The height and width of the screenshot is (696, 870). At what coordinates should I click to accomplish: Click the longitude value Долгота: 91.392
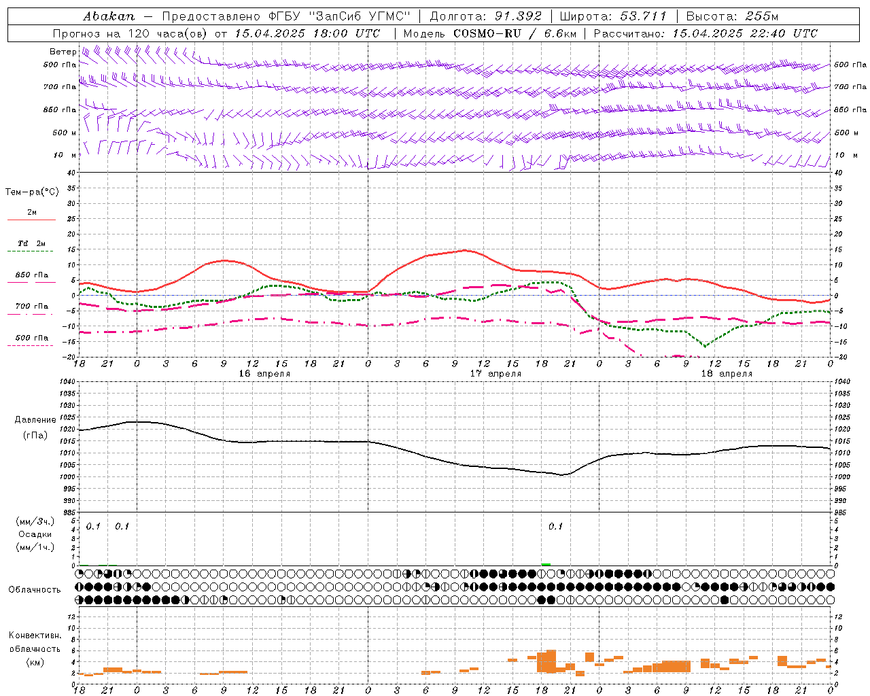coord(486,16)
